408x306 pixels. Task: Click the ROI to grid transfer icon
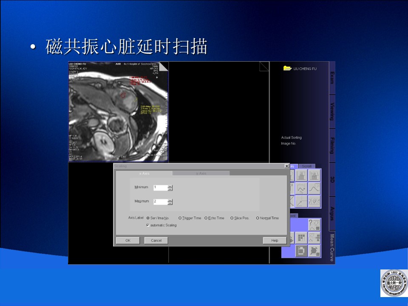(x=314, y=238)
